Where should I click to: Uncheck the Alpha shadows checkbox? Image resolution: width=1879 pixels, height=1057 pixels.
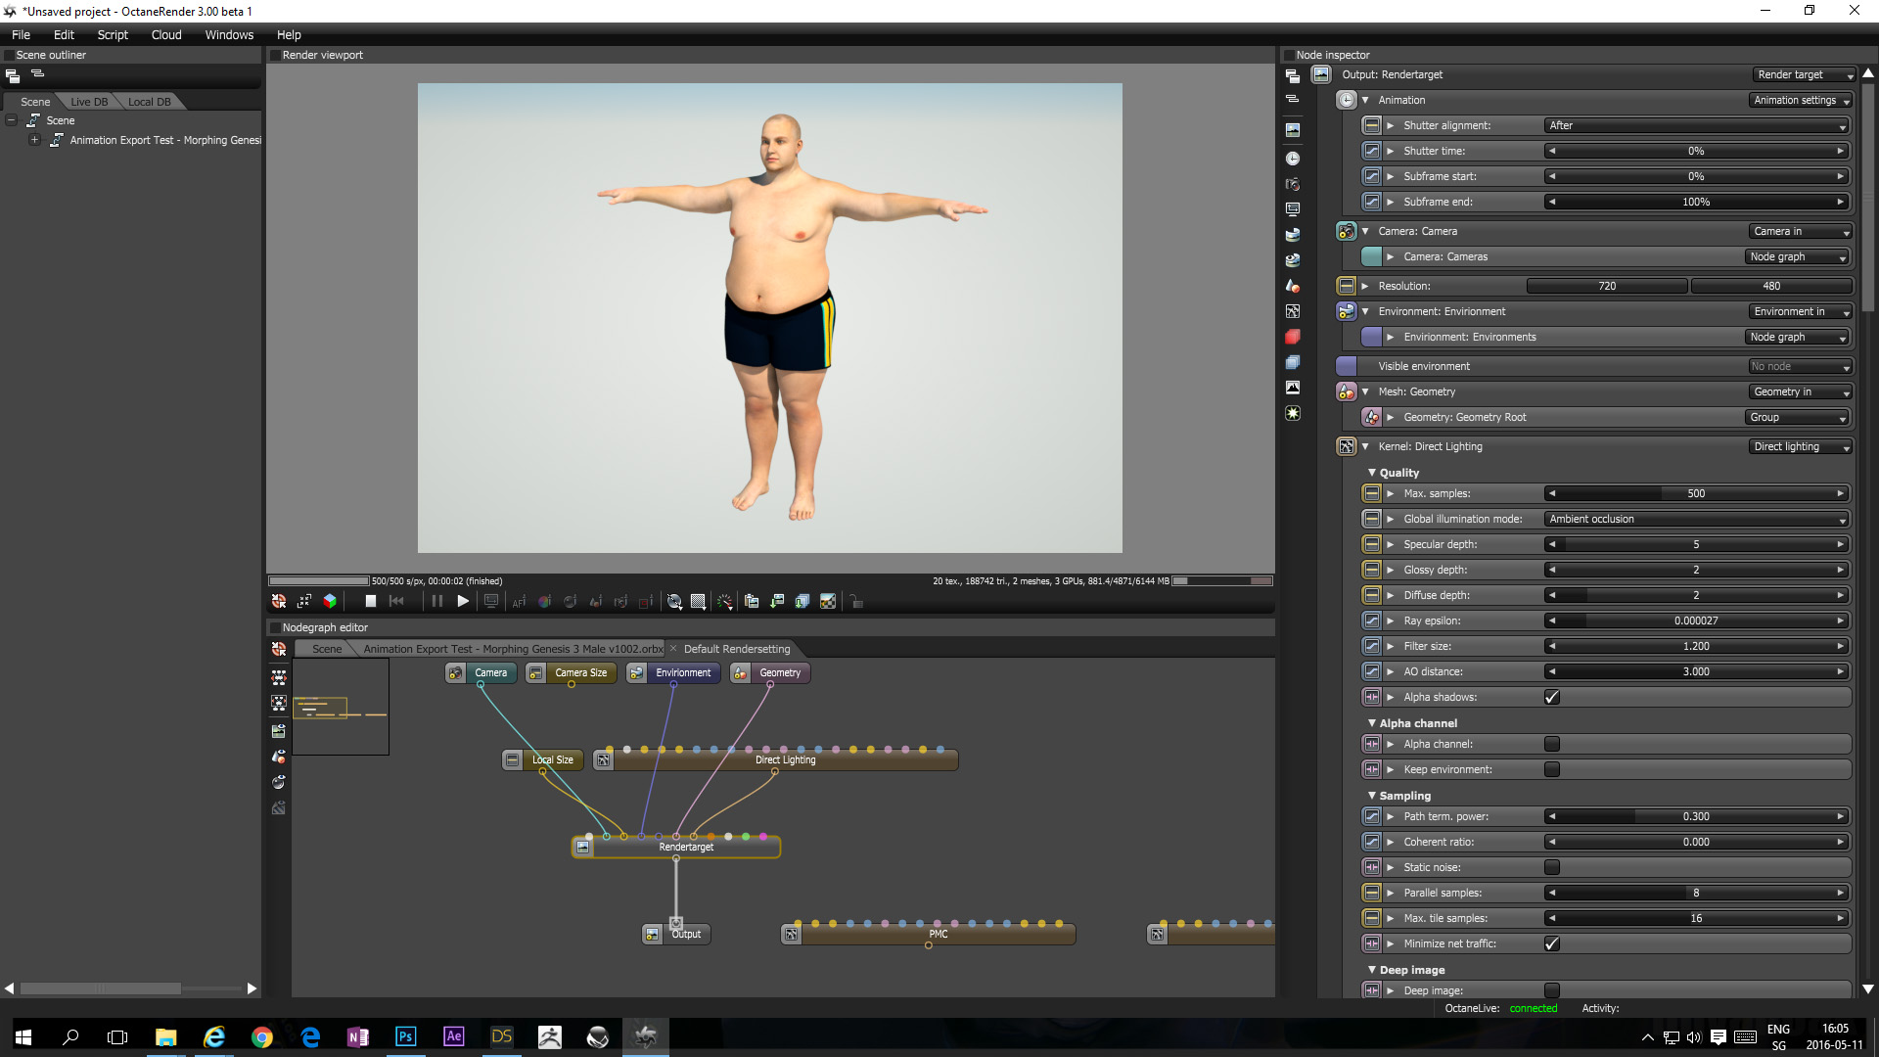tap(1552, 698)
